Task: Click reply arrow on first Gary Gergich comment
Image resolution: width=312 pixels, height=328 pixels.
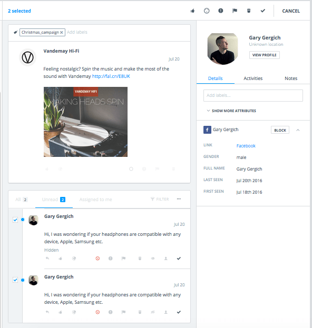Action: 47,259
